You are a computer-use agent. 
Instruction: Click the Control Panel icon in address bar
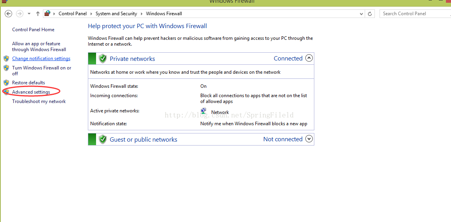[48, 14]
